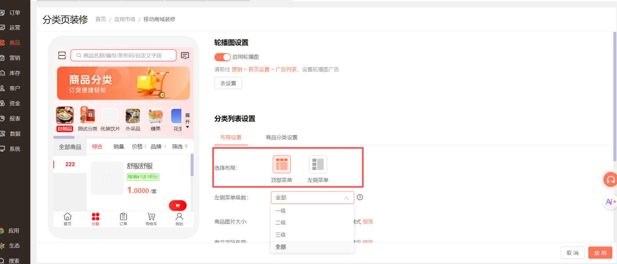Go to 首页 via the breadcrumb

[x=101, y=19]
